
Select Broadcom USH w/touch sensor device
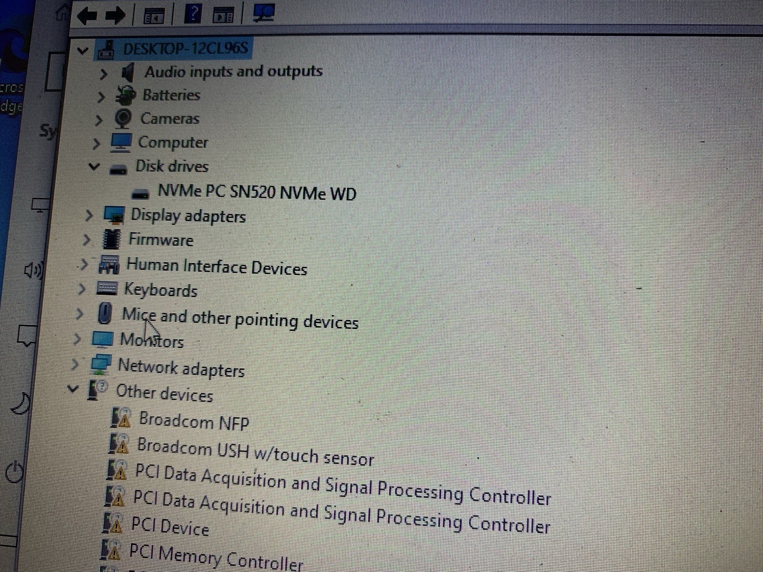pos(255,451)
